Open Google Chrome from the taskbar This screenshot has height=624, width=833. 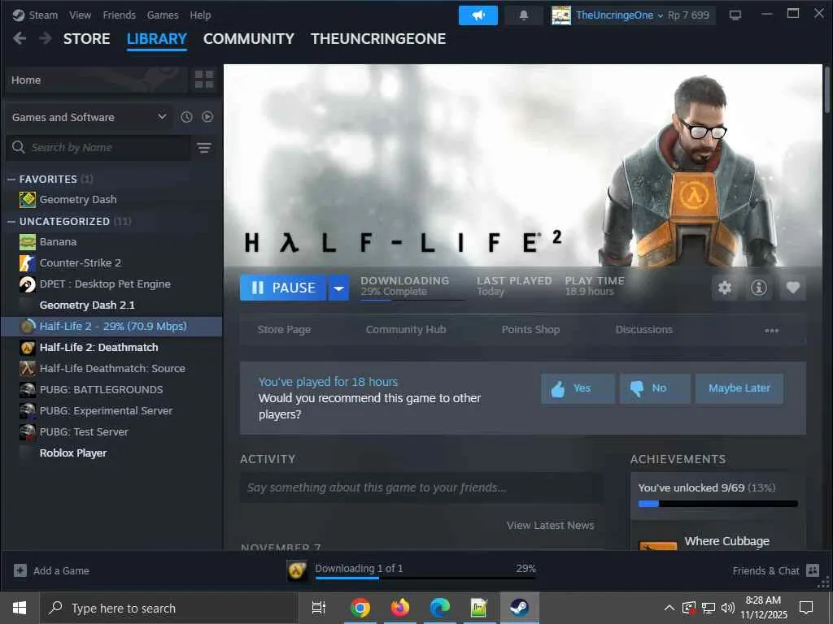[360, 608]
